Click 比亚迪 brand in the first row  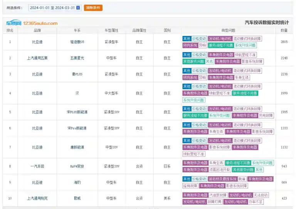point(37,42)
